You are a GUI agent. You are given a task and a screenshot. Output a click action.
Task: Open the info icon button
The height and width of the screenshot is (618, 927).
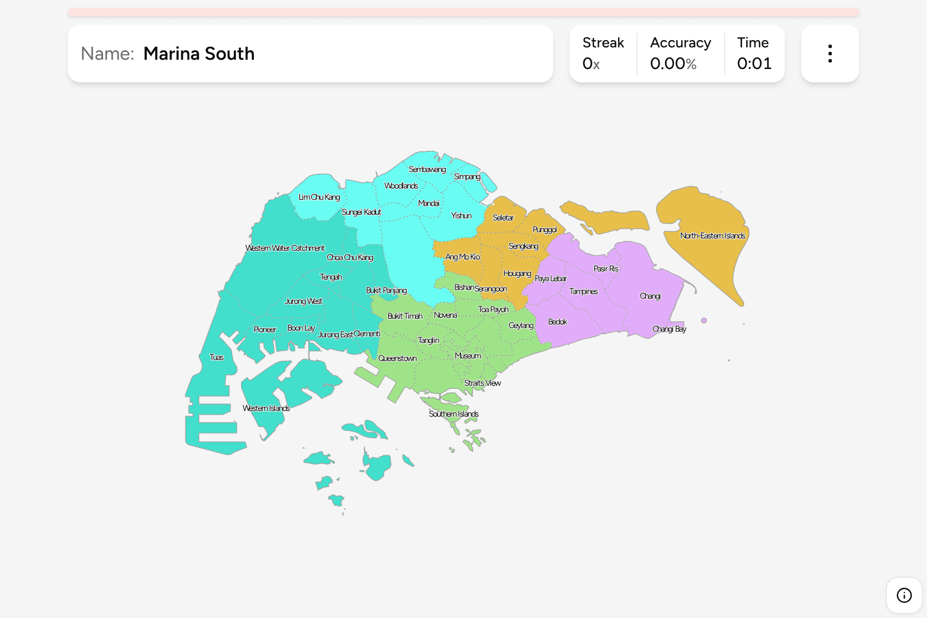pyautogui.click(x=904, y=595)
